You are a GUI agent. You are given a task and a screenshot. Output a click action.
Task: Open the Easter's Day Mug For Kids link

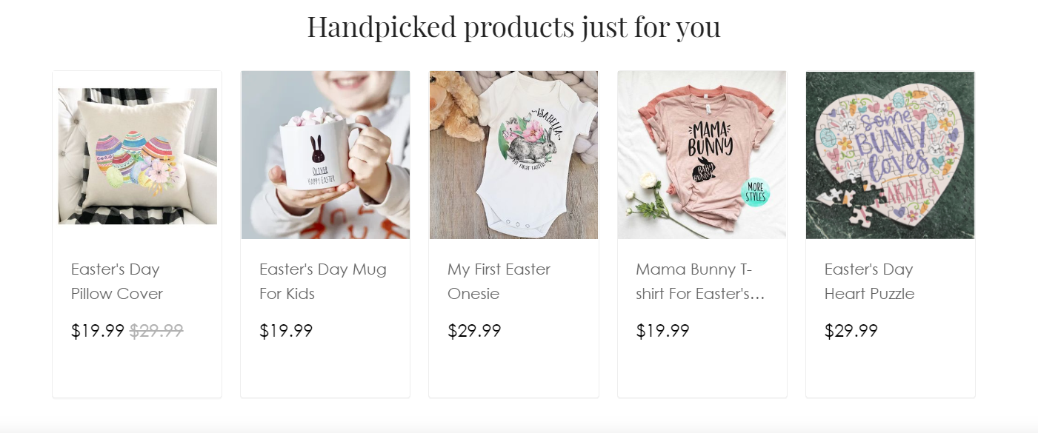(x=323, y=281)
